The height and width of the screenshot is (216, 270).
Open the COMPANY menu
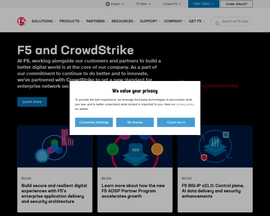[175, 21]
